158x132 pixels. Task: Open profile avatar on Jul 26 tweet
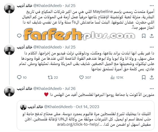point(9,91)
